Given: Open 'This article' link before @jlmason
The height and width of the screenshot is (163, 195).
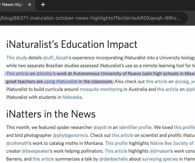Looking at the screenshot, I should 116,151.
